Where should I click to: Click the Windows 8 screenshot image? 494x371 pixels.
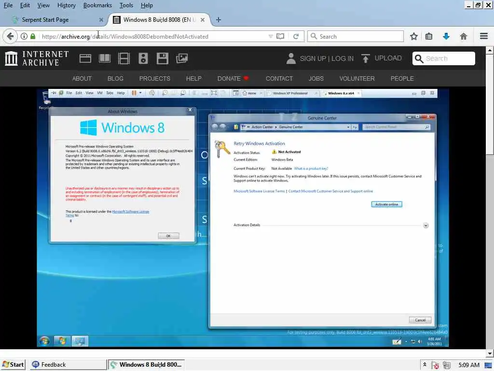pos(243,218)
